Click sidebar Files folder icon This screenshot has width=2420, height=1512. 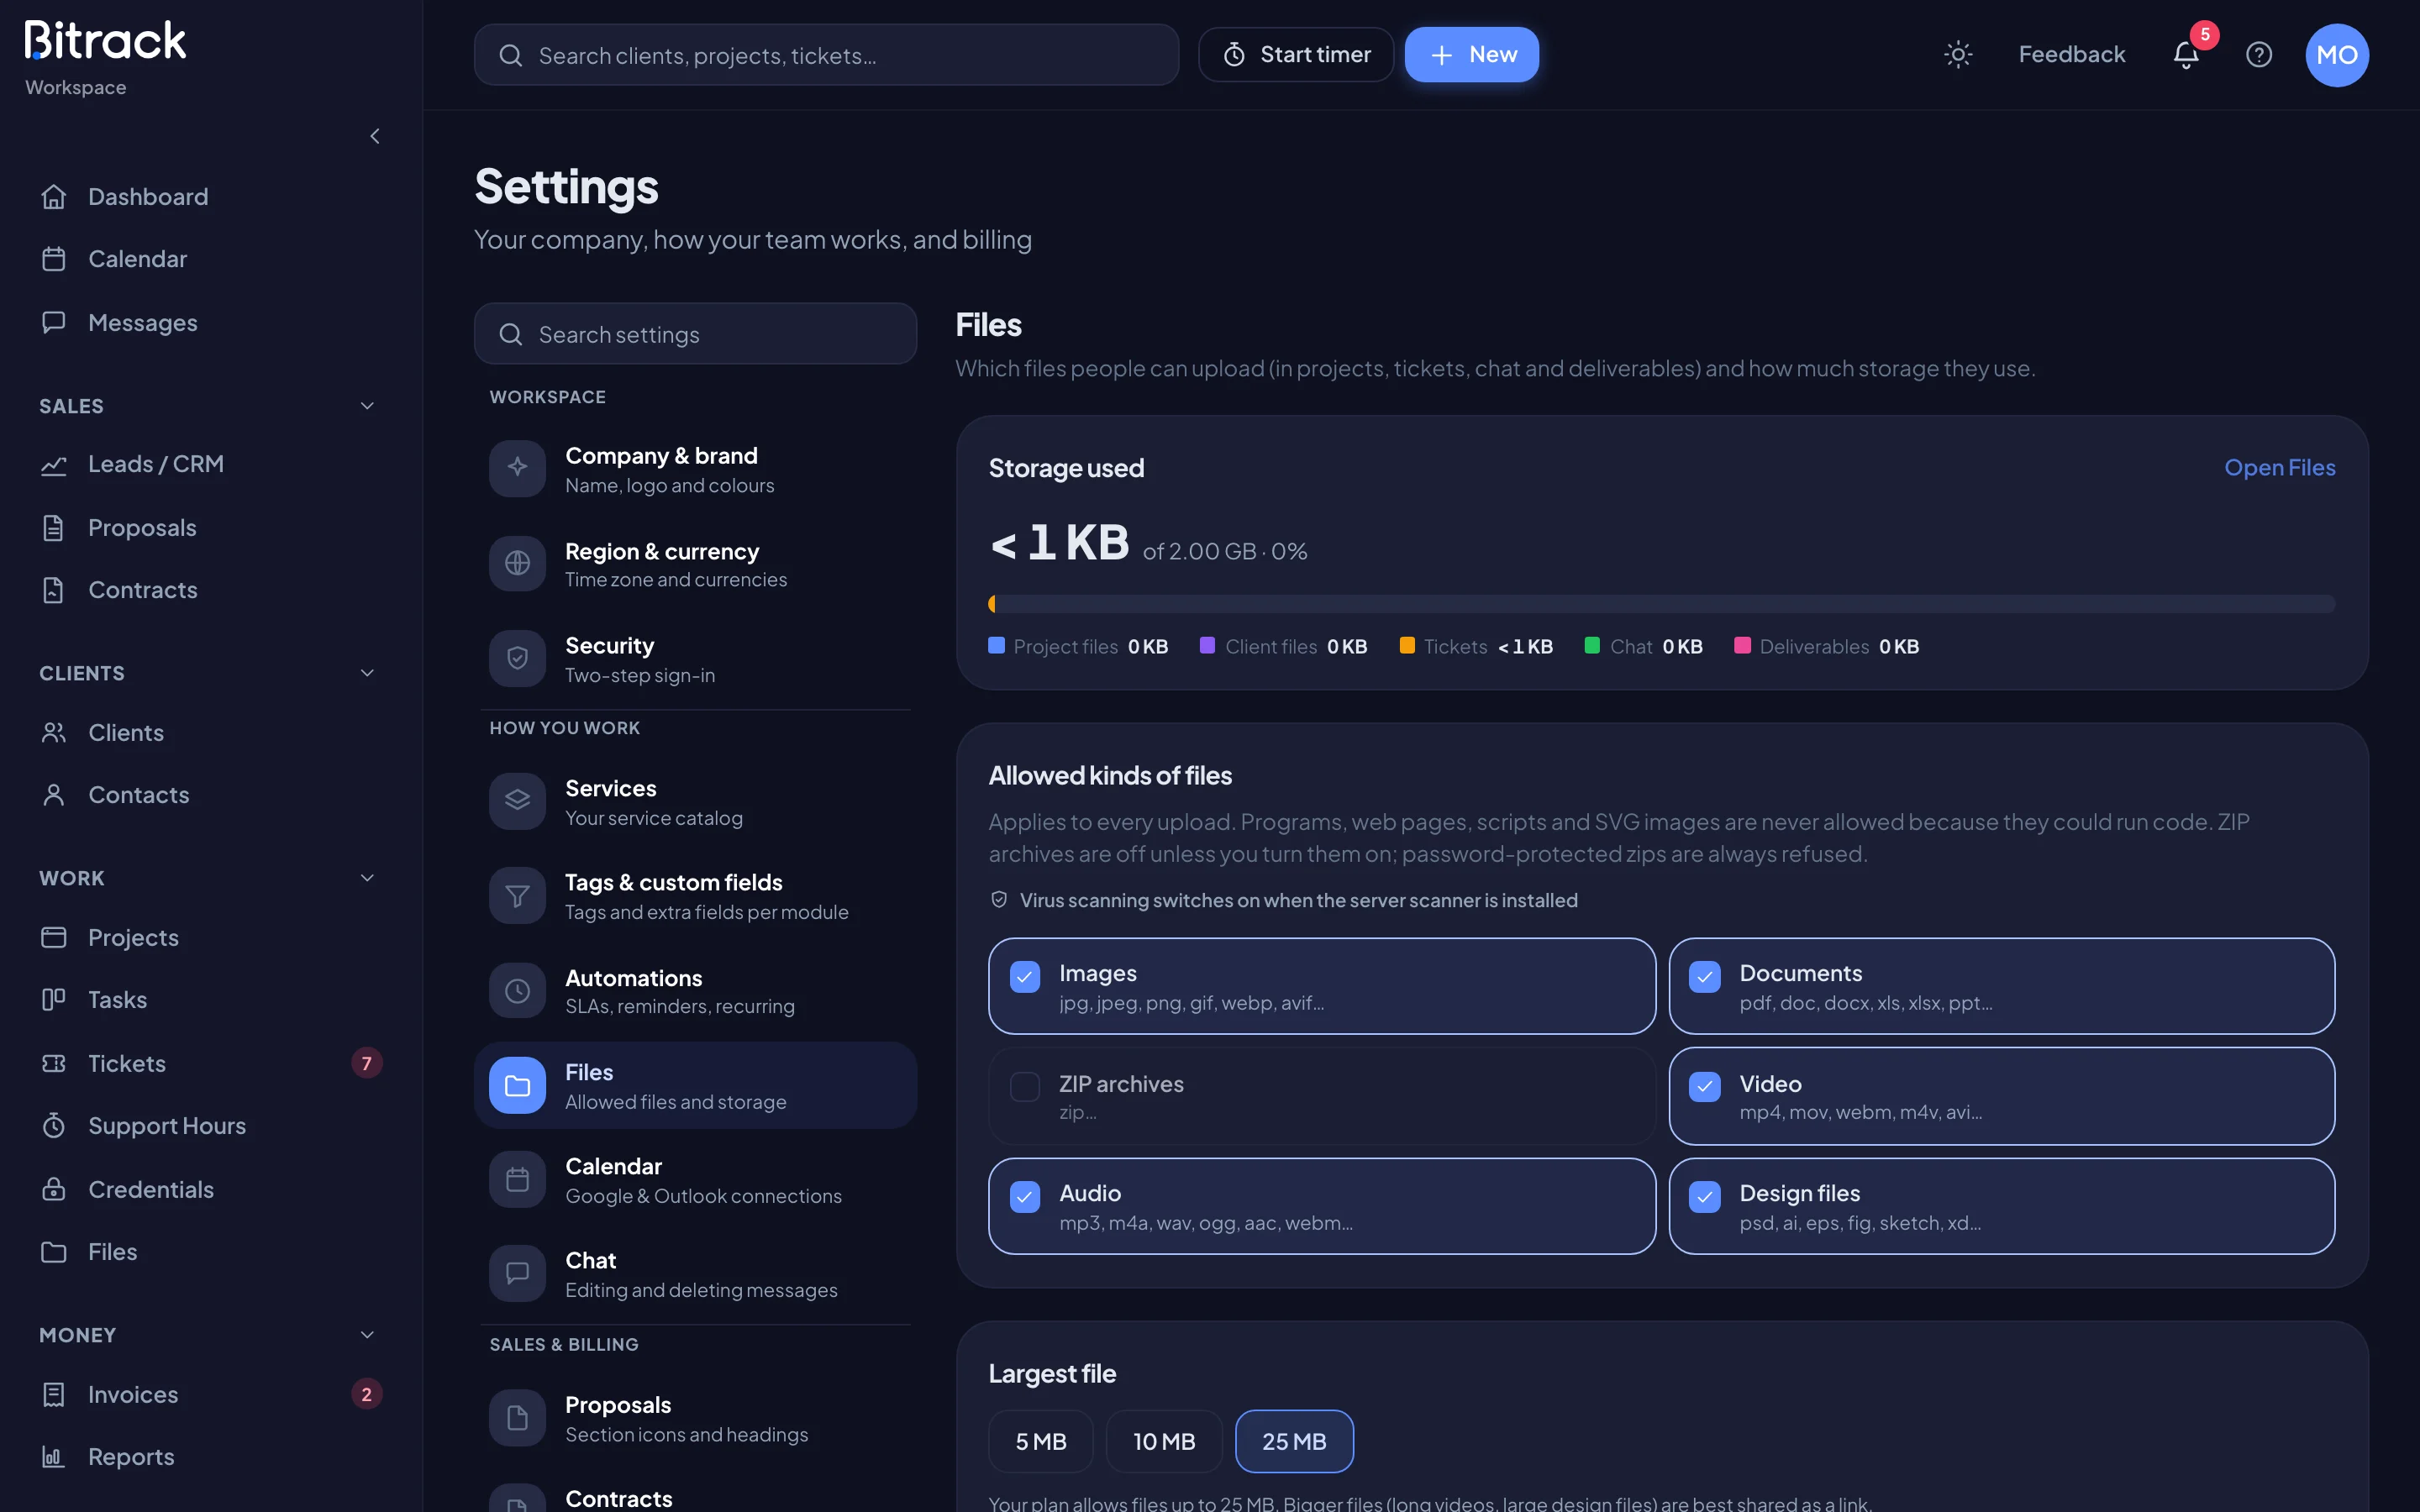coord(54,1252)
